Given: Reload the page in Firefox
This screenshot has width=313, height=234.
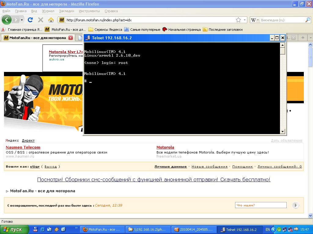Looking at the screenshot, I should click(30, 20).
